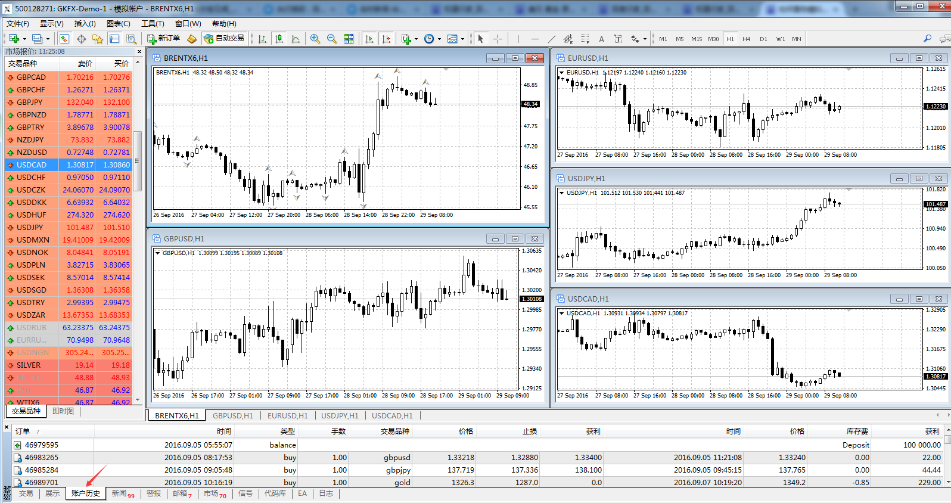The width and height of the screenshot is (951, 503).
Task: Switch chart to bar chart icon
Action: [x=262, y=39]
